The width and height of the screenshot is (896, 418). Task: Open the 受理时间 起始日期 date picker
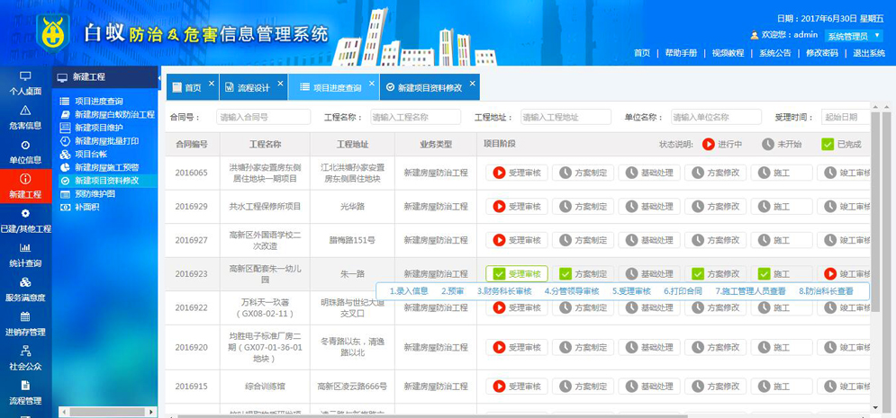[845, 117]
